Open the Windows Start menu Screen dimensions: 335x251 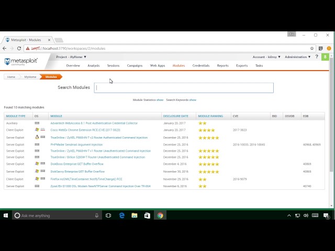click(x=6, y=215)
